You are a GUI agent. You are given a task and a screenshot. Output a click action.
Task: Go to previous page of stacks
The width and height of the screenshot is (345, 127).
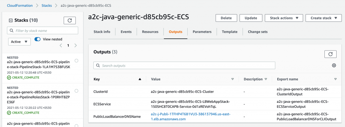click(x=61, y=45)
